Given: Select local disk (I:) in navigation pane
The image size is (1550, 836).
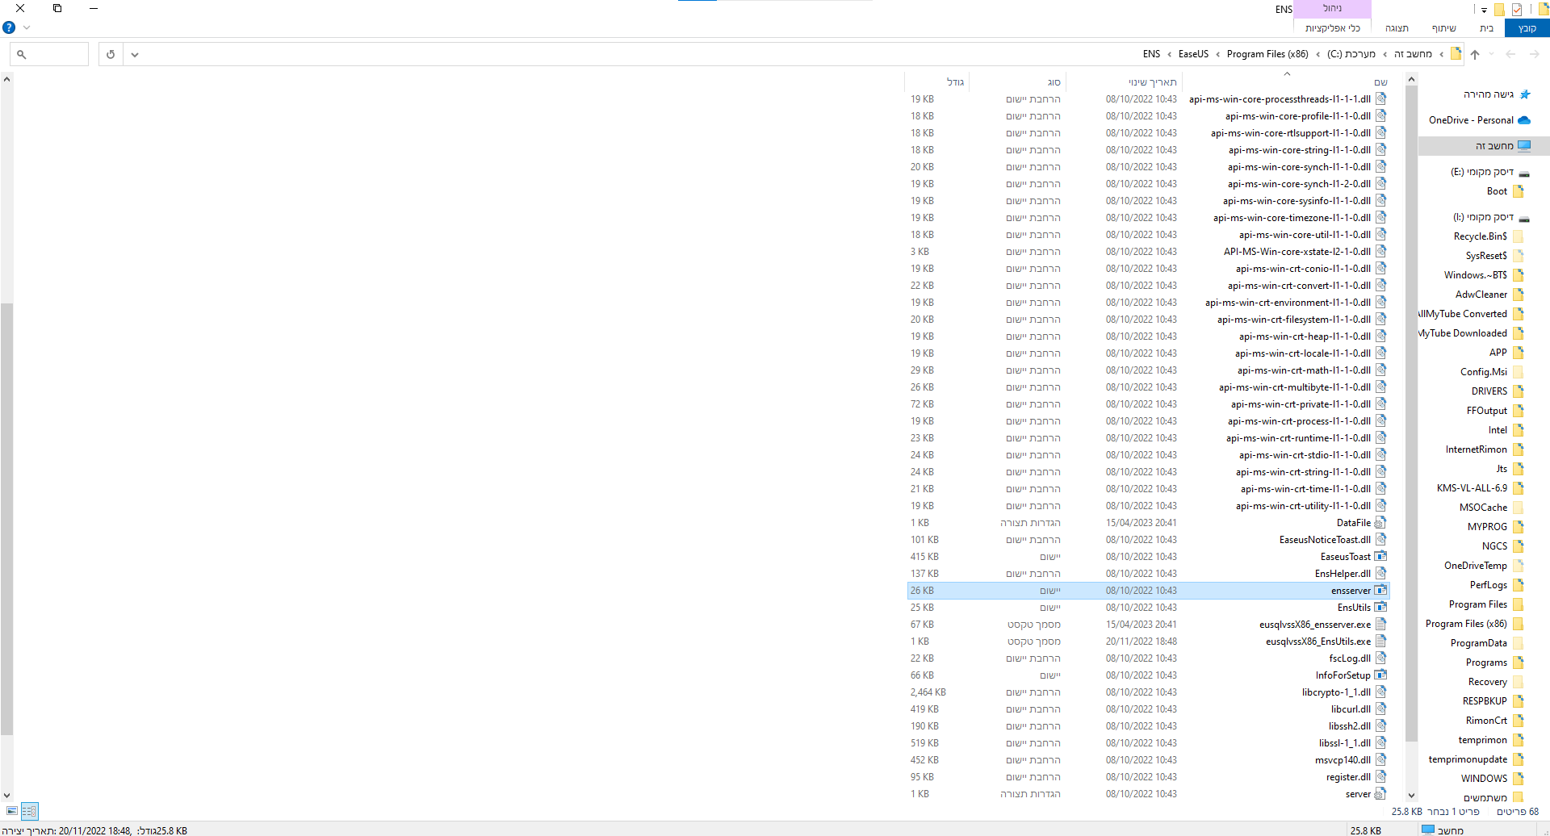Looking at the screenshot, I should coord(1483,217).
